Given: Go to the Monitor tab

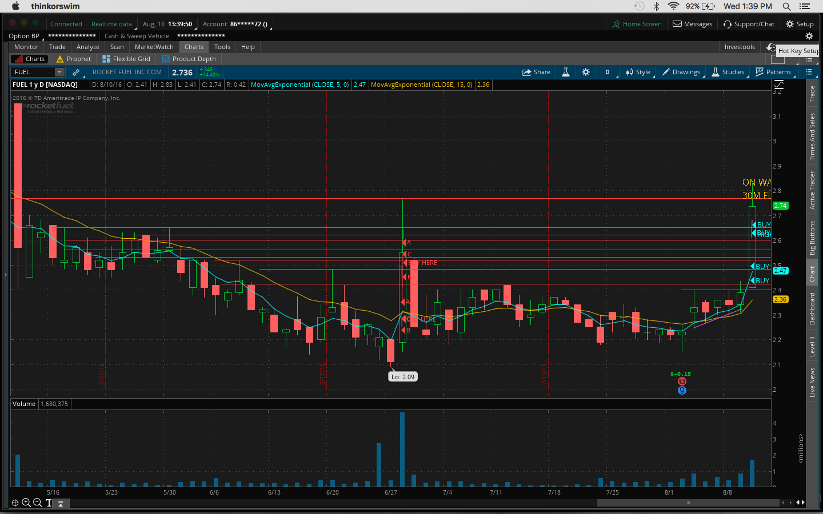Looking at the screenshot, I should [x=26, y=47].
